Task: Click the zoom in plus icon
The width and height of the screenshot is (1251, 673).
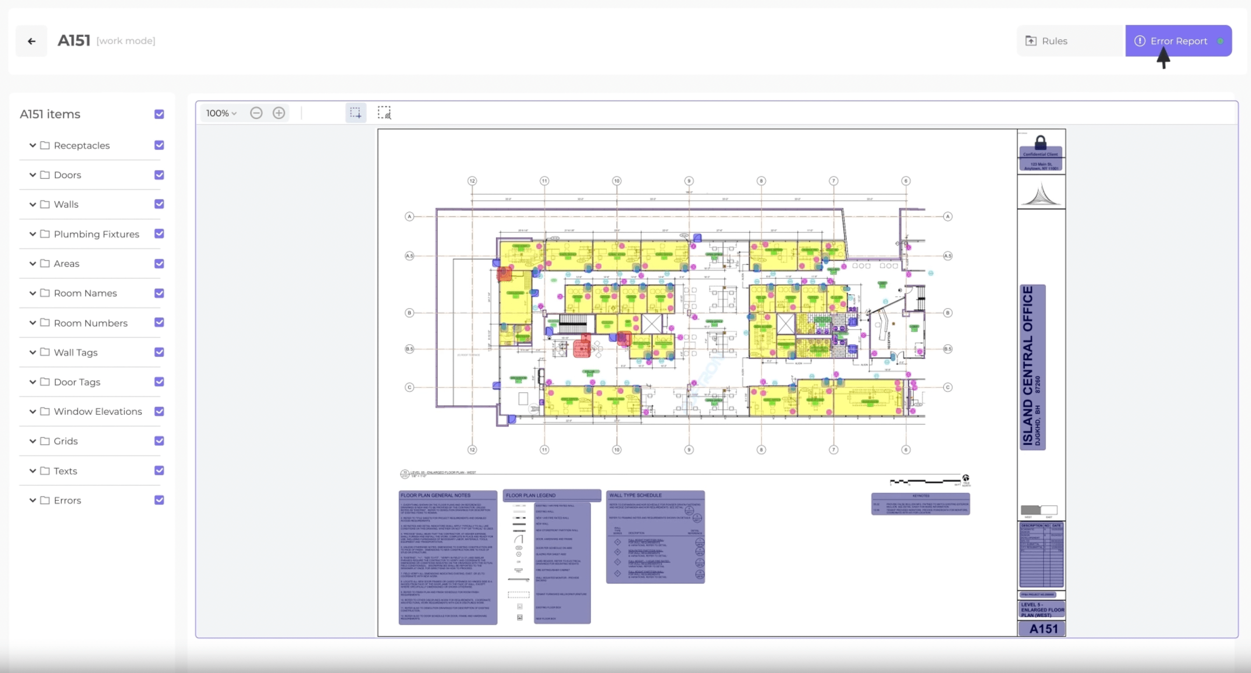Action: (279, 113)
